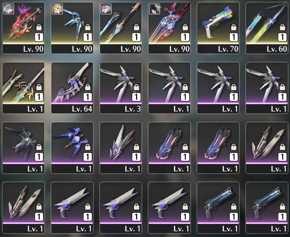Click the grey-haired character portrait on the red weapon
Image resolution: width=290 pixels, height=237 pixels.
click(9, 9)
